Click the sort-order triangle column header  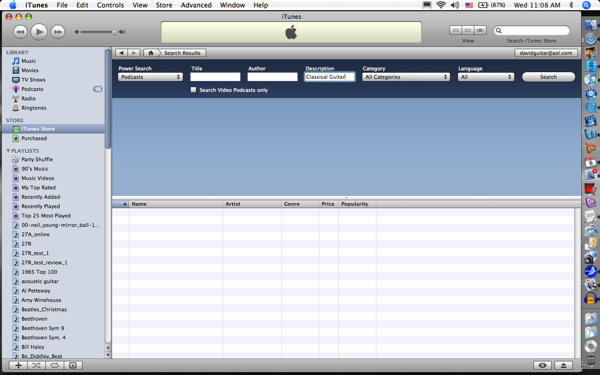(120, 204)
